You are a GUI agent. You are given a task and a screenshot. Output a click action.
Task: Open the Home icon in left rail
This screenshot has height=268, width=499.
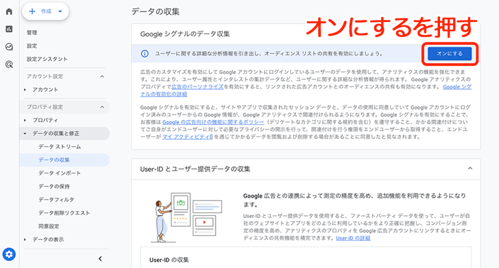[9, 12]
